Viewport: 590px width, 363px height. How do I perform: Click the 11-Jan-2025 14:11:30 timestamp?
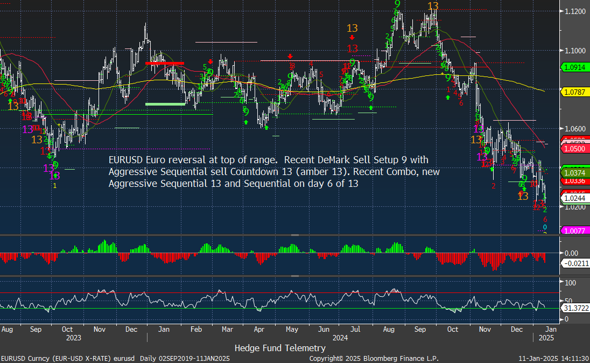pyautogui.click(x=553, y=359)
